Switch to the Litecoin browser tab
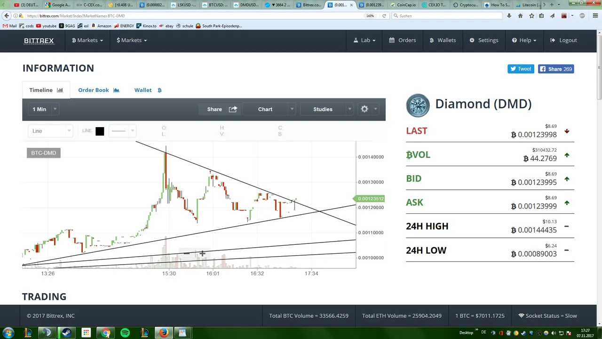Image resolution: width=602 pixels, height=339 pixels. pyautogui.click(x=528, y=5)
